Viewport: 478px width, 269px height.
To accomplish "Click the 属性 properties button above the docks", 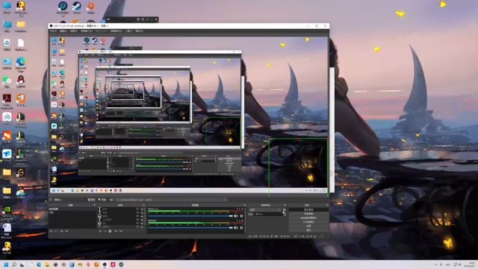I will tap(91, 200).
